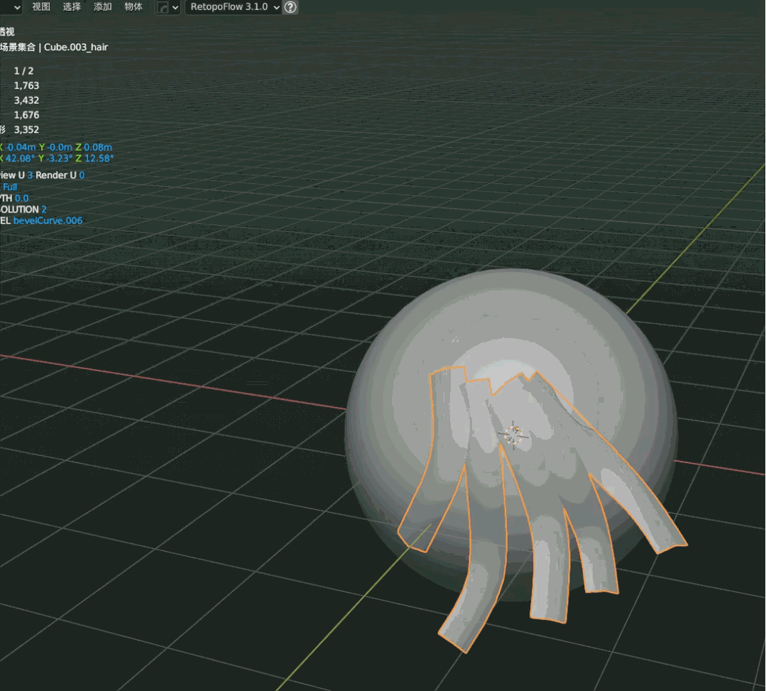This screenshot has height=691, width=766.
Task: Click the 3,352 triangles statistic
Action: click(x=26, y=129)
